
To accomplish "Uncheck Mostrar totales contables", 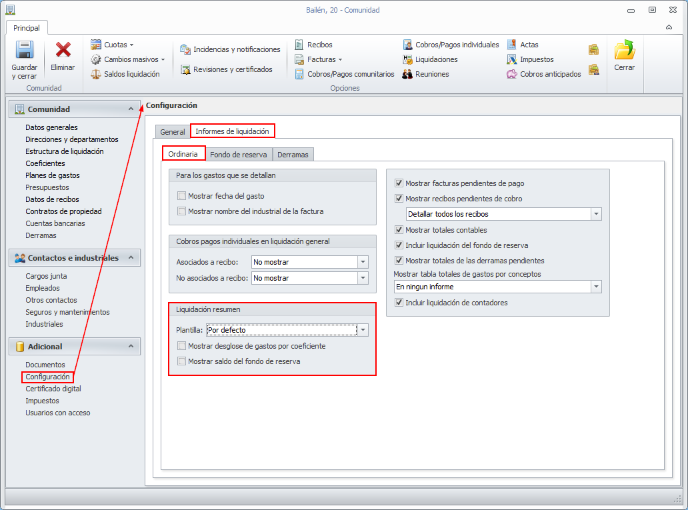I will pyautogui.click(x=399, y=229).
